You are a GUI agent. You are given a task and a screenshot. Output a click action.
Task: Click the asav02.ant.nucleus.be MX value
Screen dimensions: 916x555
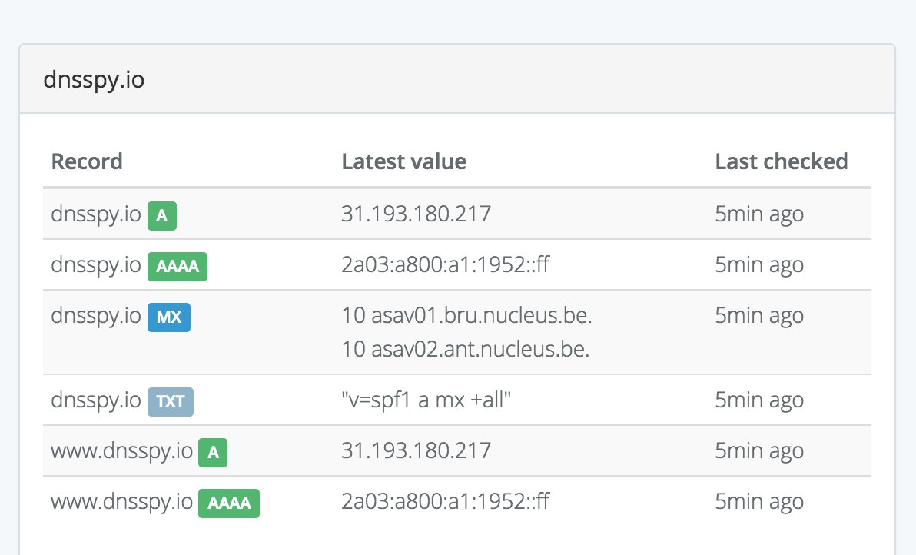[465, 350]
